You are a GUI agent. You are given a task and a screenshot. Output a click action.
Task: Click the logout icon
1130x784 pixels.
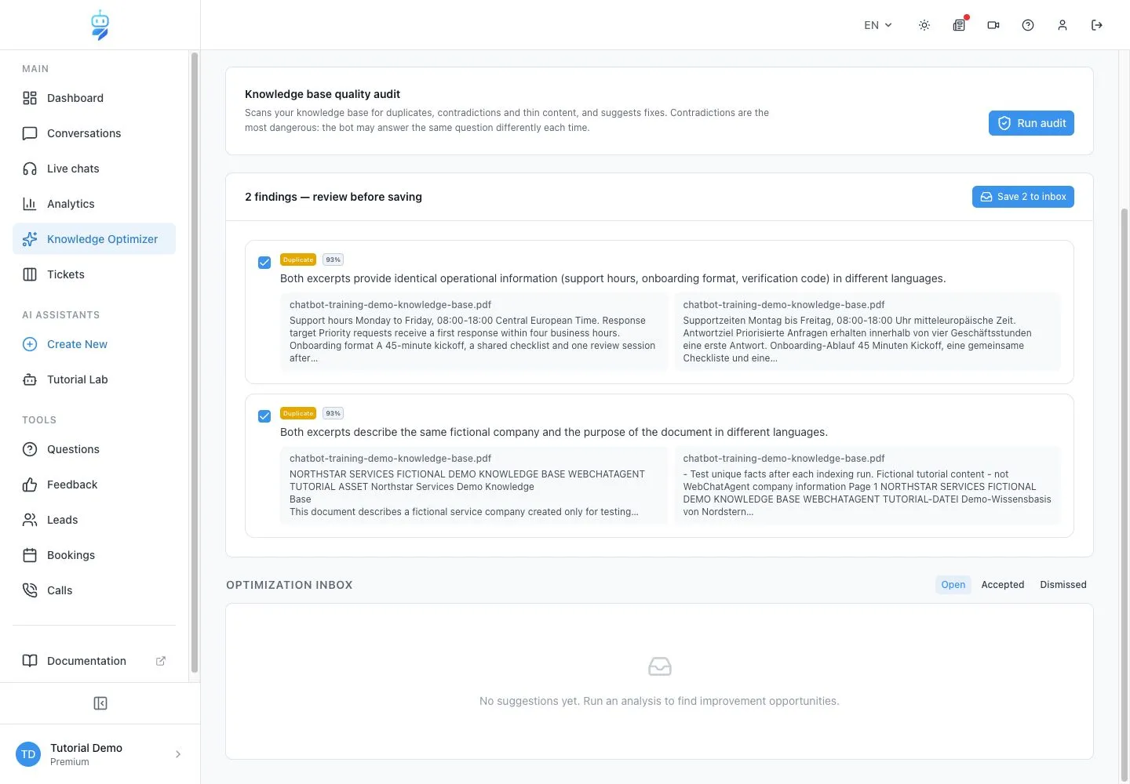point(1097,25)
